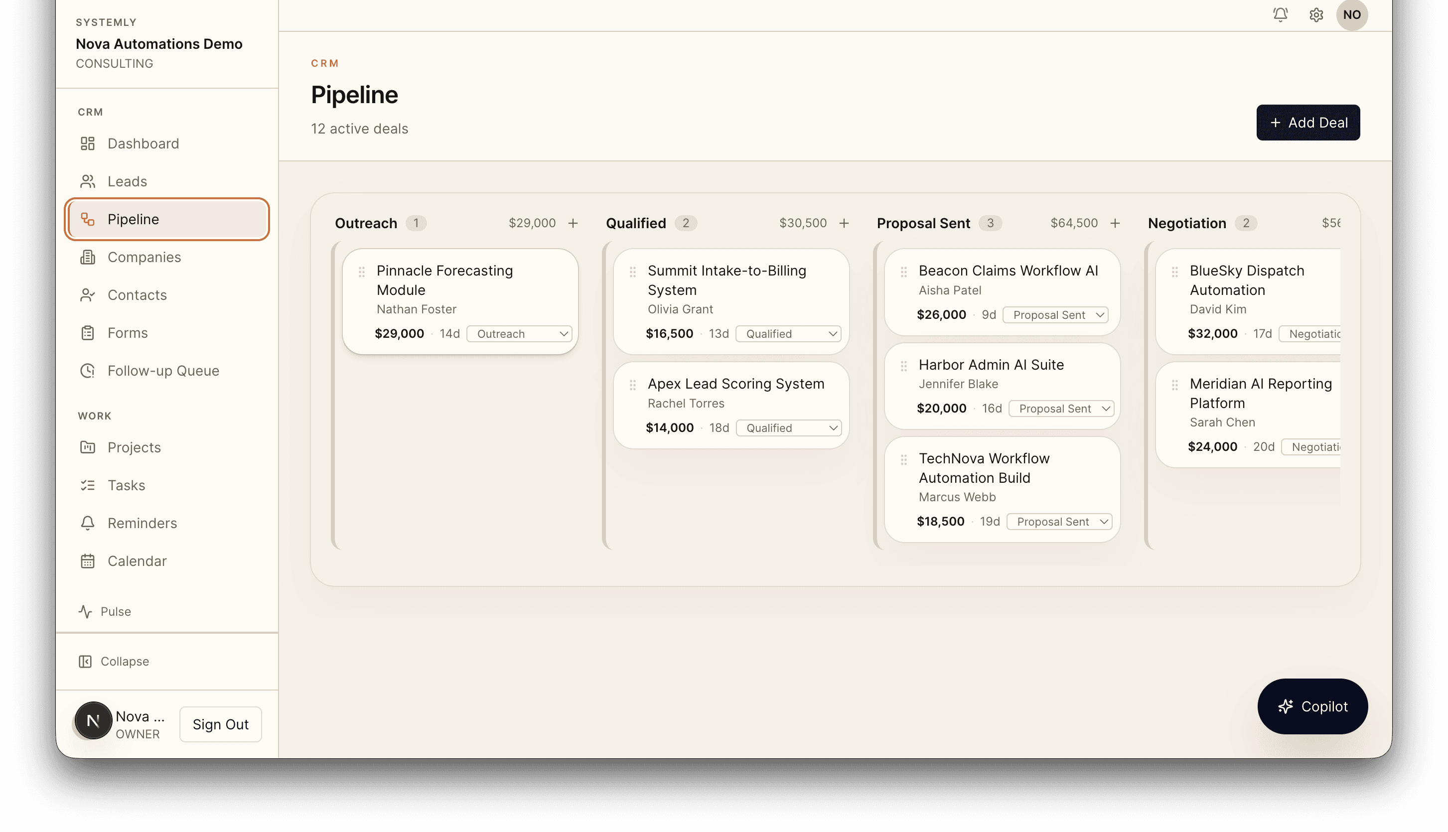Image resolution: width=1448 pixels, height=832 pixels.
Task: Click the notifications bell in top bar
Action: (x=1280, y=15)
